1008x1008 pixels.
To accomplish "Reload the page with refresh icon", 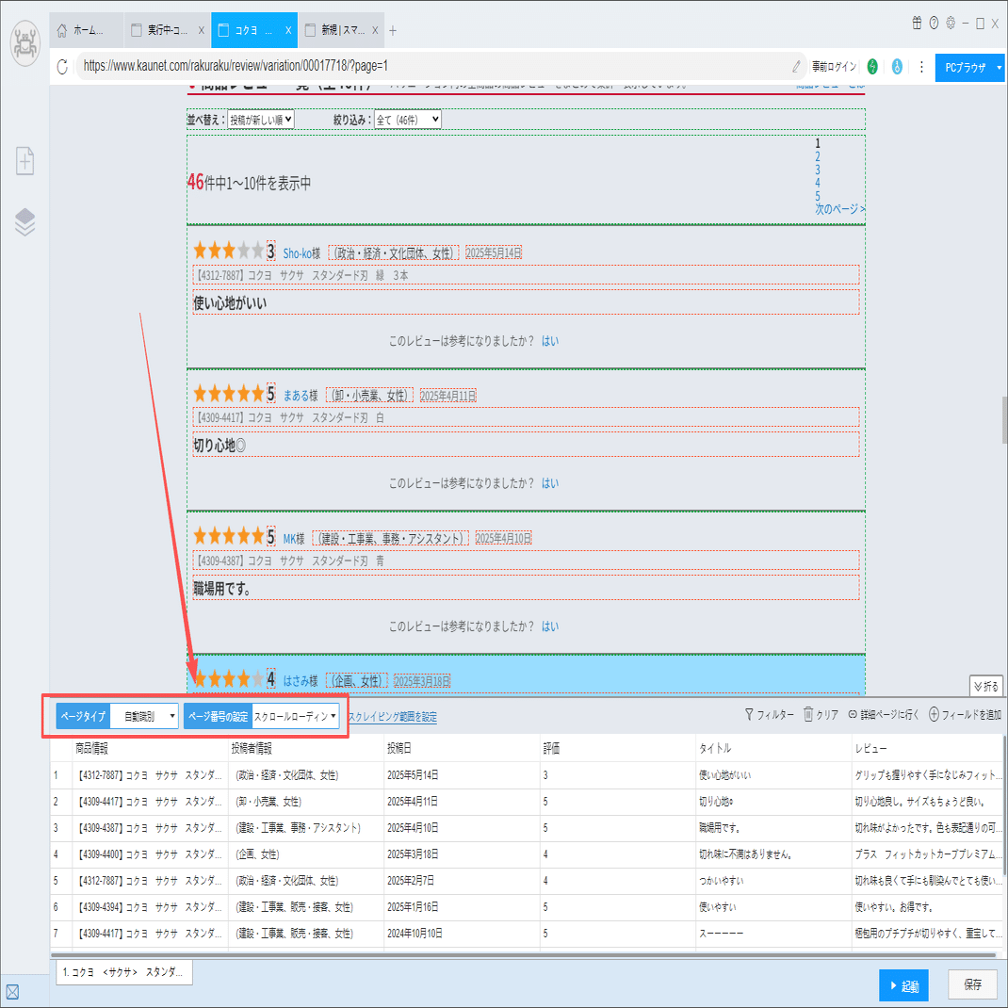I will point(62,66).
